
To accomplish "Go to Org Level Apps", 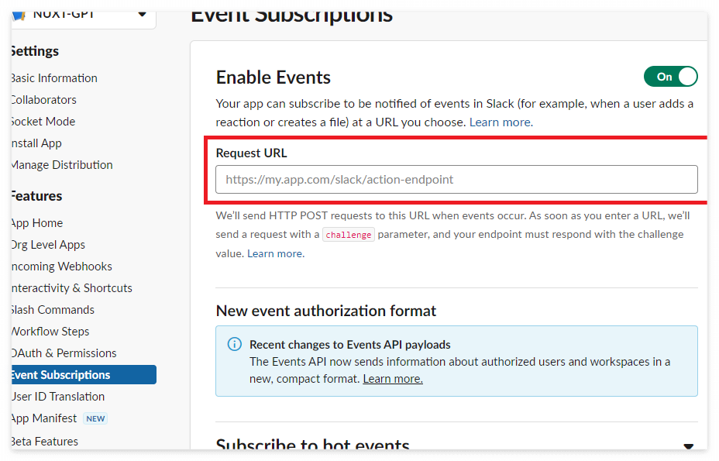I will (48, 245).
